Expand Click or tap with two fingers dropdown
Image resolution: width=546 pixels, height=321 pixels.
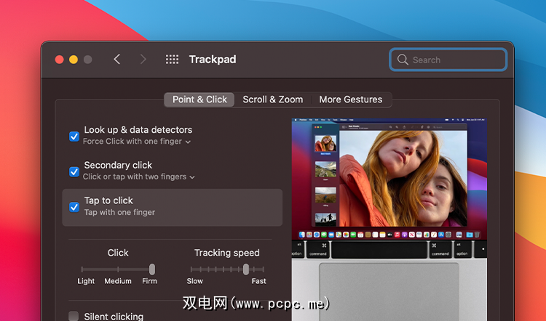138,176
